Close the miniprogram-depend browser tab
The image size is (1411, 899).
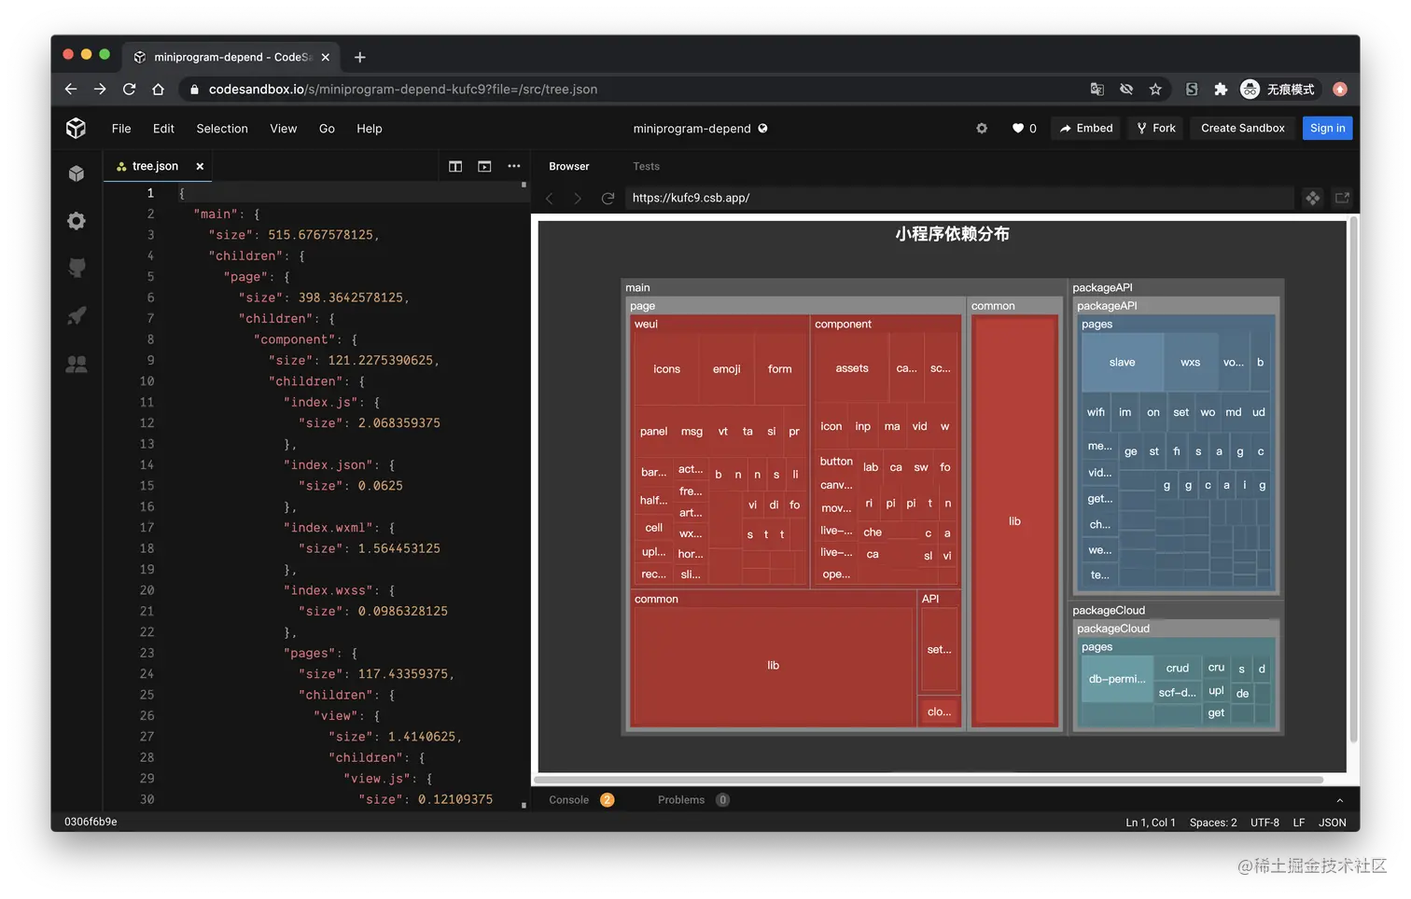click(x=325, y=57)
